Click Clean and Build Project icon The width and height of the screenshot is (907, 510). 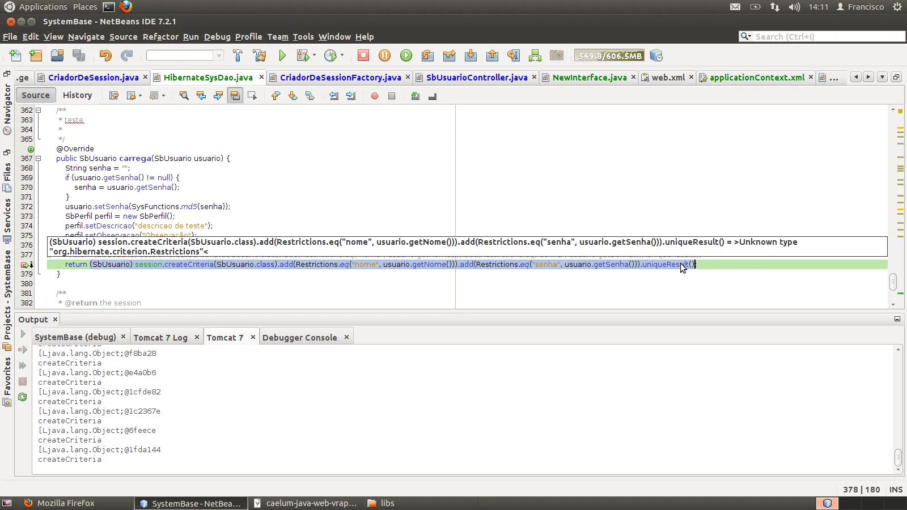[x=260, y=56]
